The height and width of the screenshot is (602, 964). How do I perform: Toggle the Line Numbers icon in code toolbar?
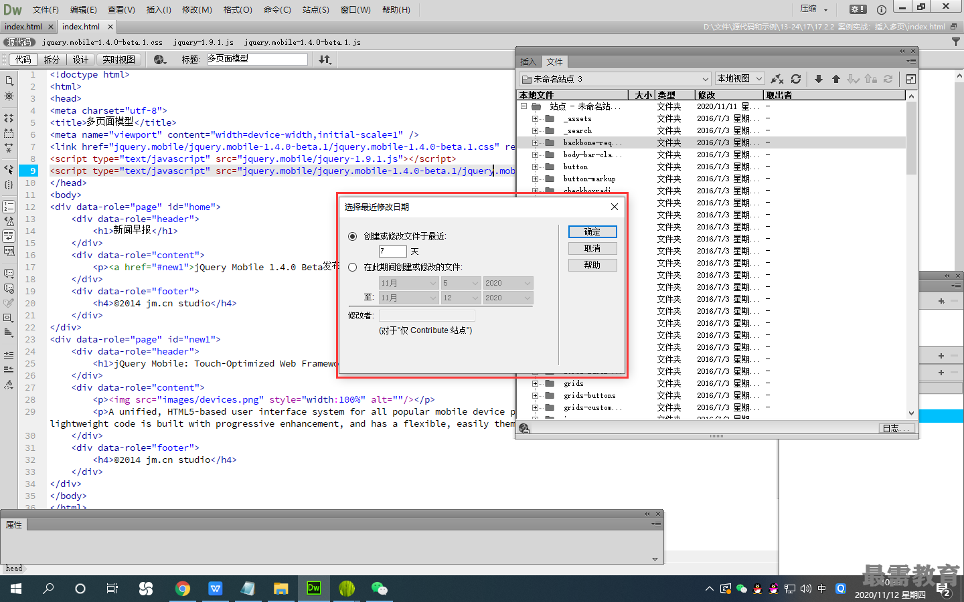[x=9, y=207]
